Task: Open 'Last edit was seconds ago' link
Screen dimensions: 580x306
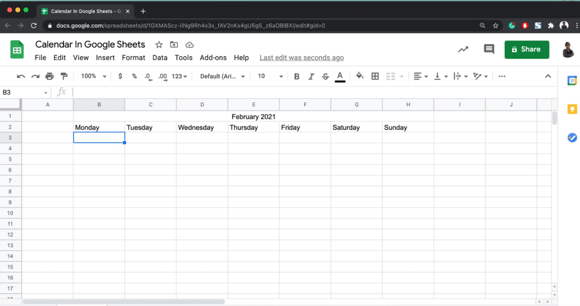Action: (301, 58)
